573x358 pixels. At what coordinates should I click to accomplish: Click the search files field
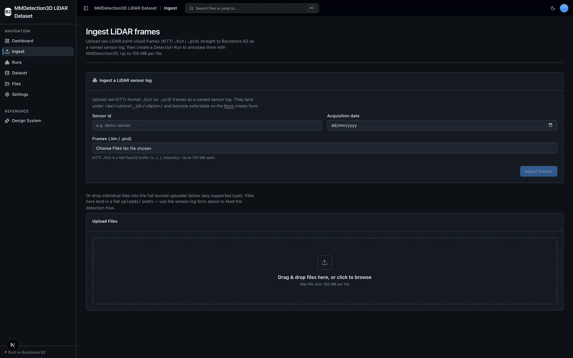[252, 8]
